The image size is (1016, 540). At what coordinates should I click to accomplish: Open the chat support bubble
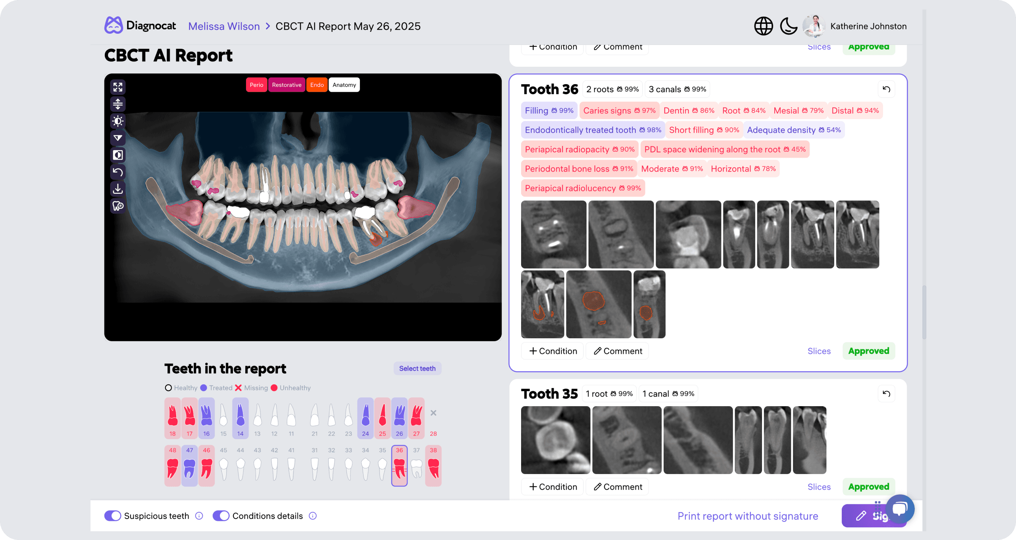tap(900, 509)
